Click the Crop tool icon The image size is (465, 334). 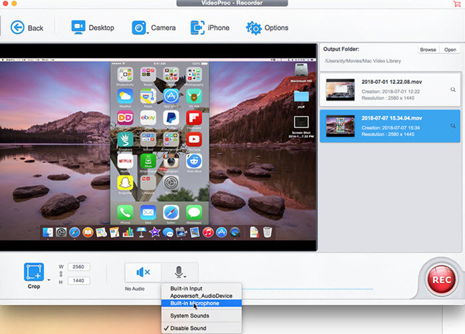click(x=34, y=272)
